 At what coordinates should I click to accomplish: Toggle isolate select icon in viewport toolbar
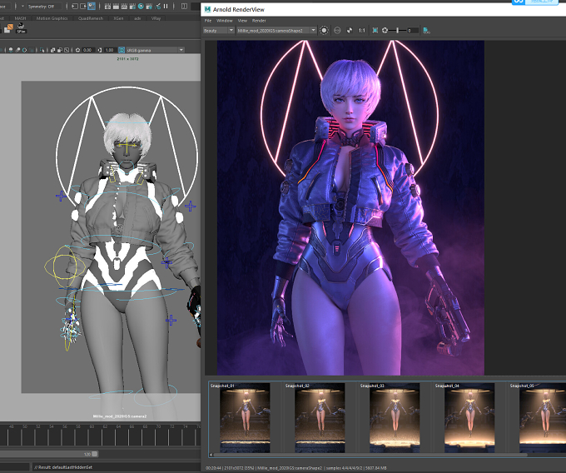click(x=42, y=50)
